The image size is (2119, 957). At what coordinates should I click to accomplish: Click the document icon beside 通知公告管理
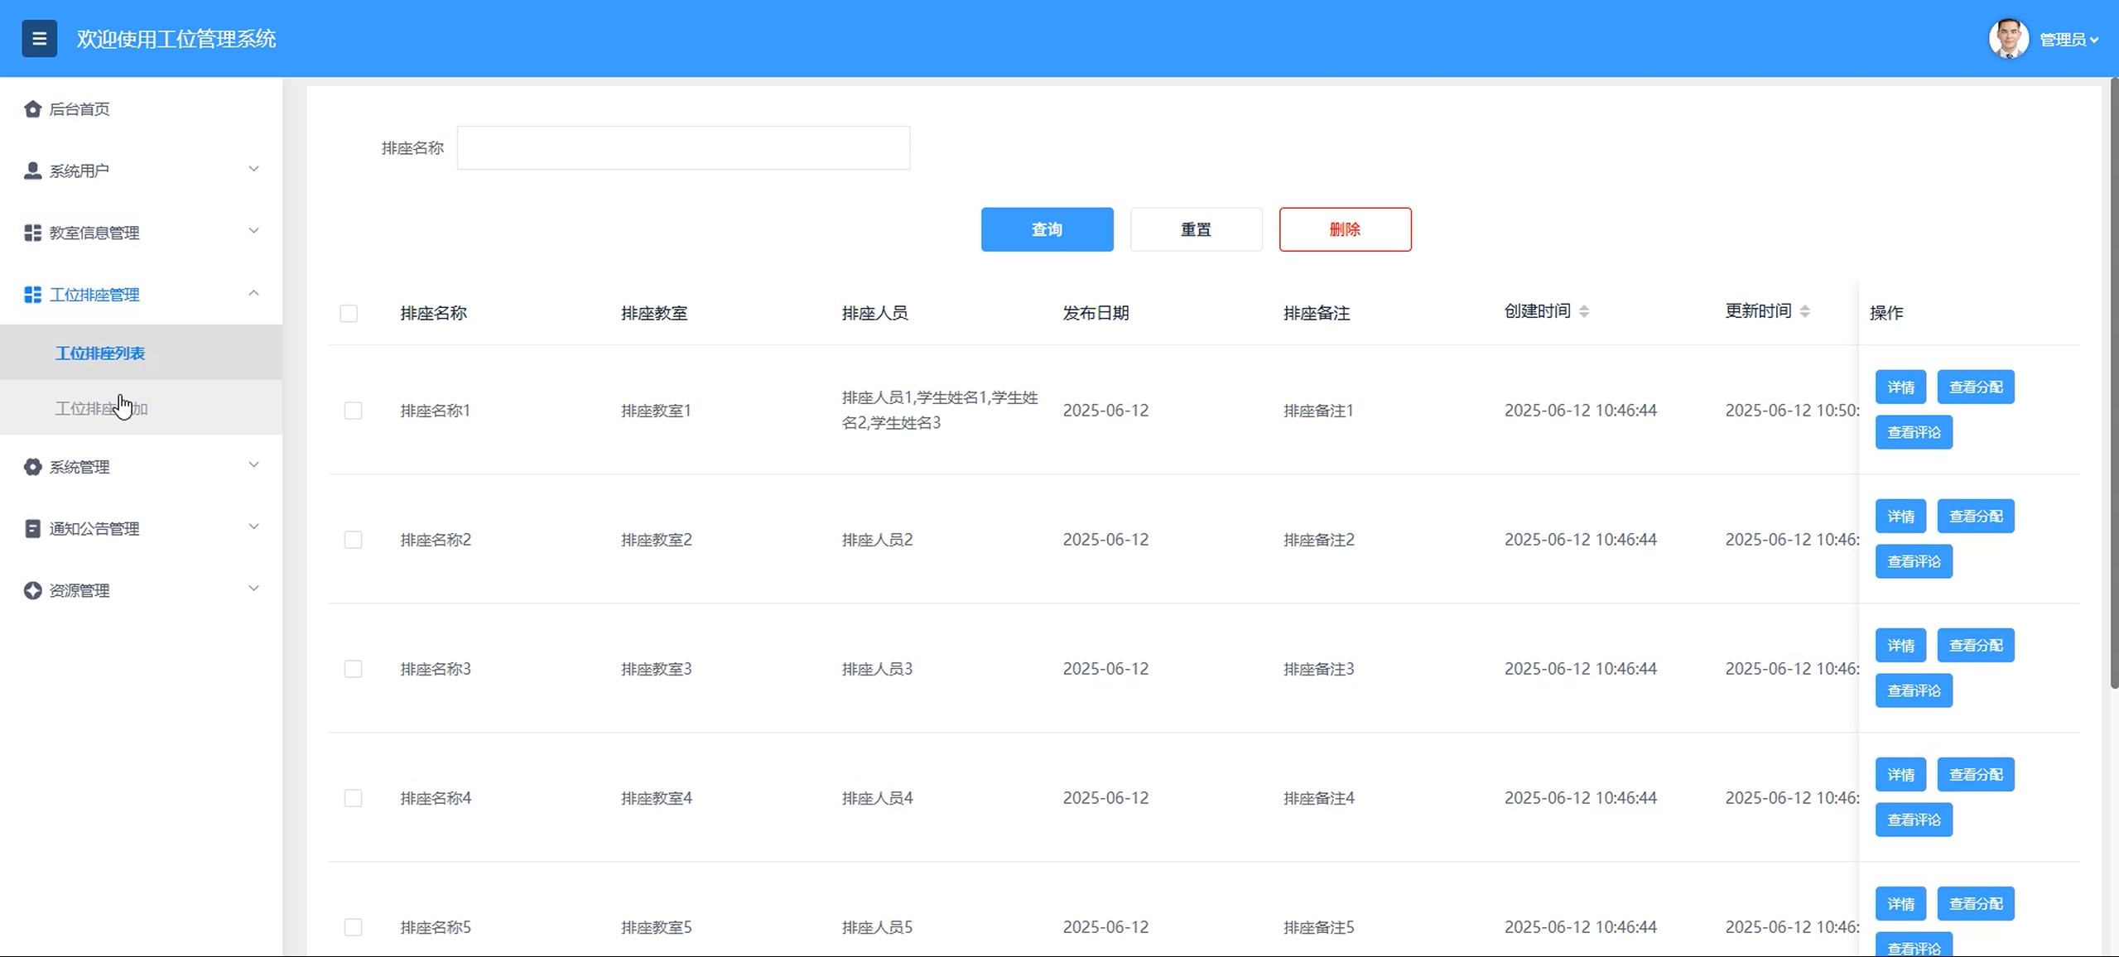(32, 528)
